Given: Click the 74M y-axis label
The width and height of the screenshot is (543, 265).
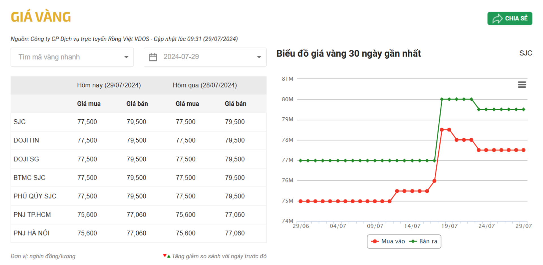Looking at the screenshot, I should pos(287,221).
